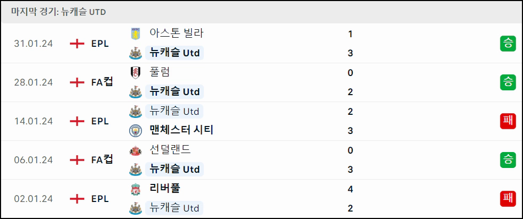Image resolution: width=523 pixels, height=219 pixels.
Task: Click the Fulham club crest
Action: click(136, 73)
